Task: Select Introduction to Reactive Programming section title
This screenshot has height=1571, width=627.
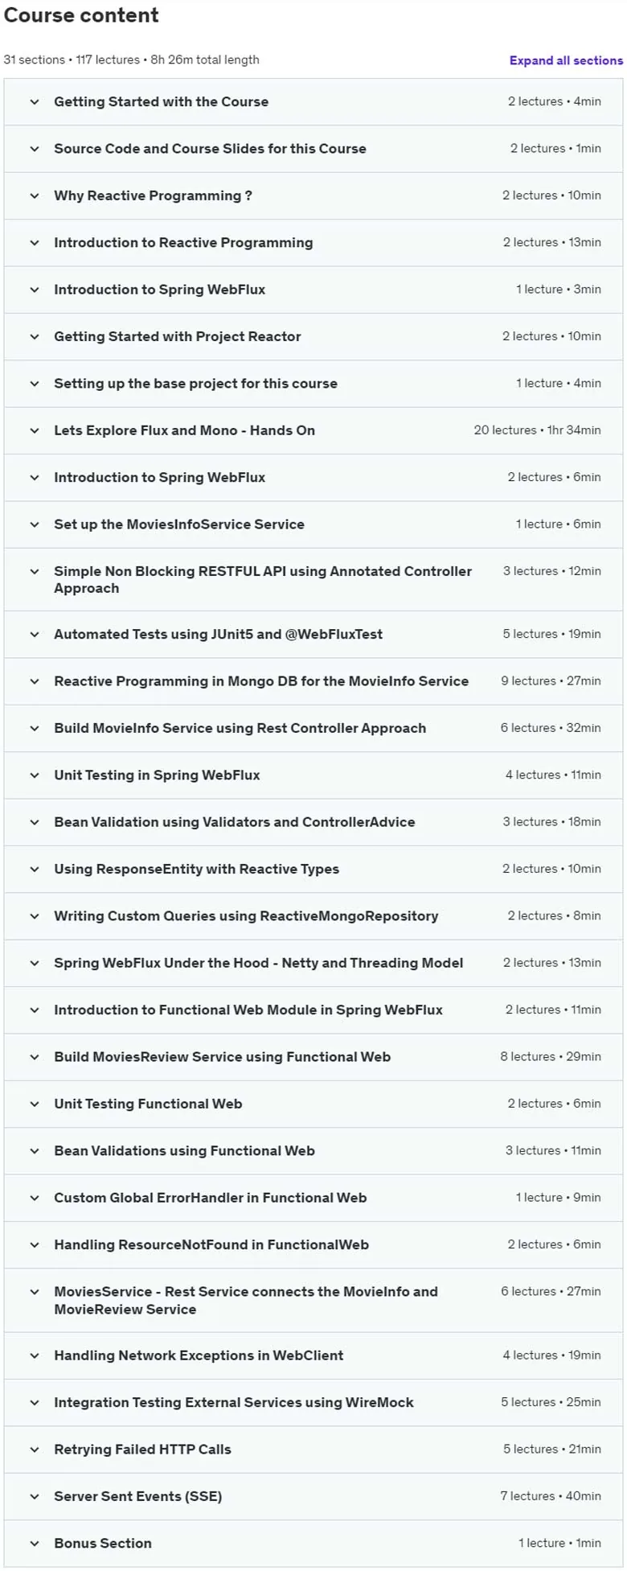Action: [x=183, y=243]
